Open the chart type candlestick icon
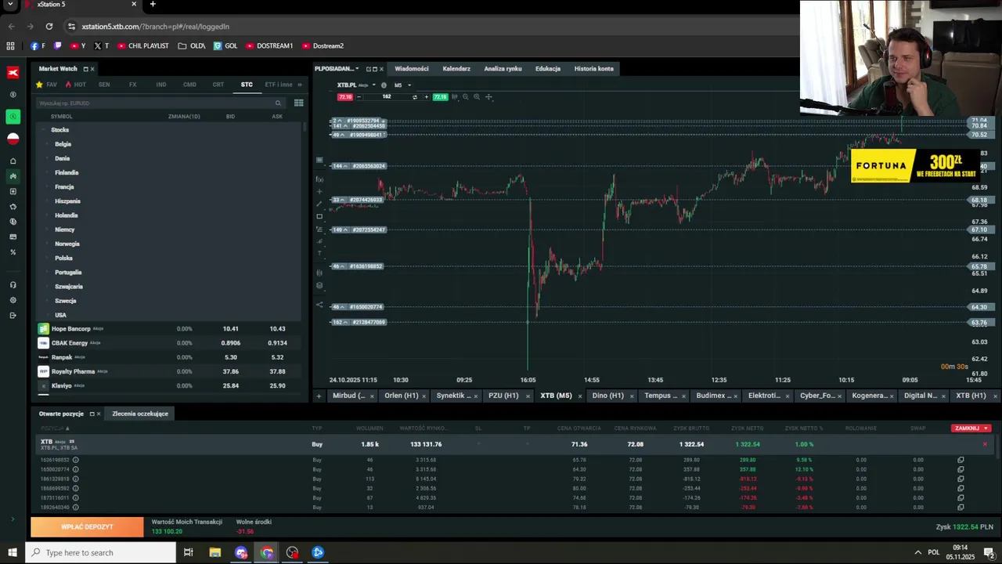1002x564 pixels. coord(455,97)
